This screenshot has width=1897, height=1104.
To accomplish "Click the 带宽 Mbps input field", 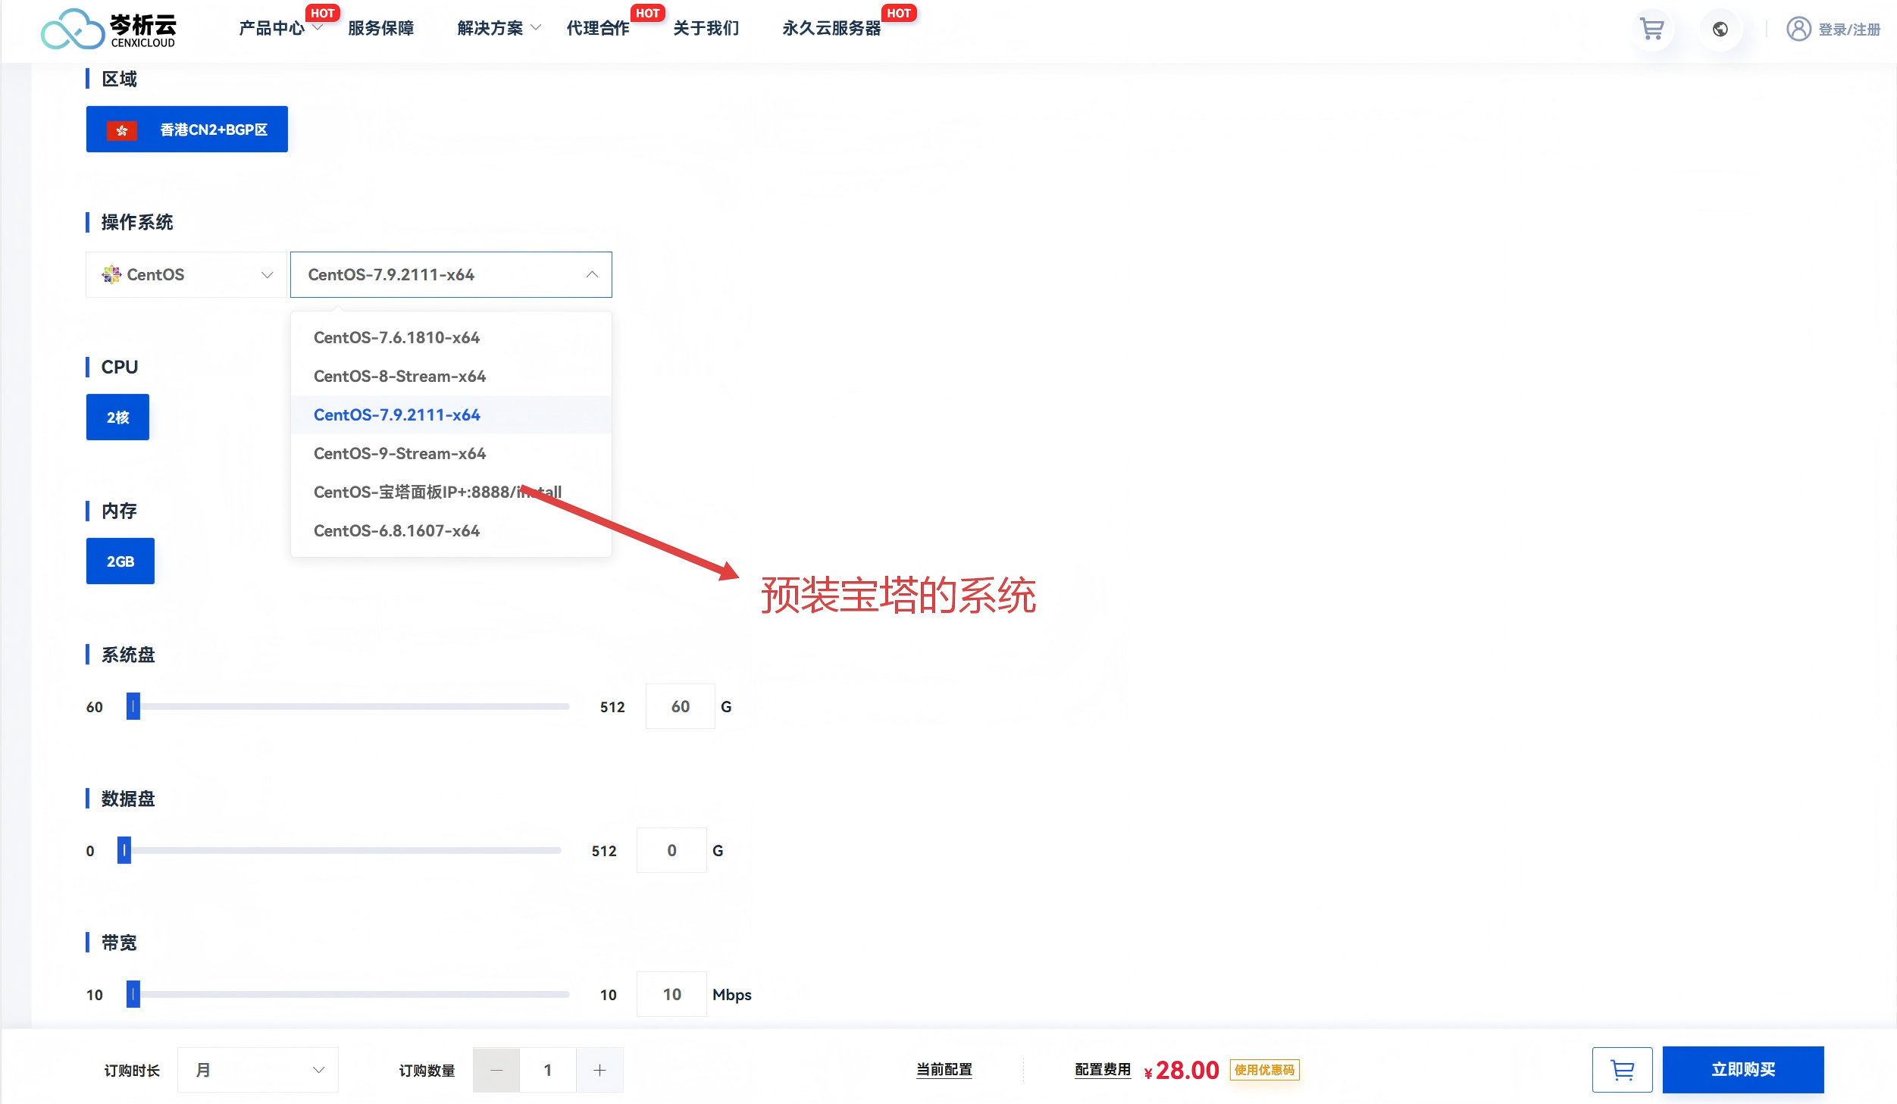I will pyautogui.click(x=671, y=994).
